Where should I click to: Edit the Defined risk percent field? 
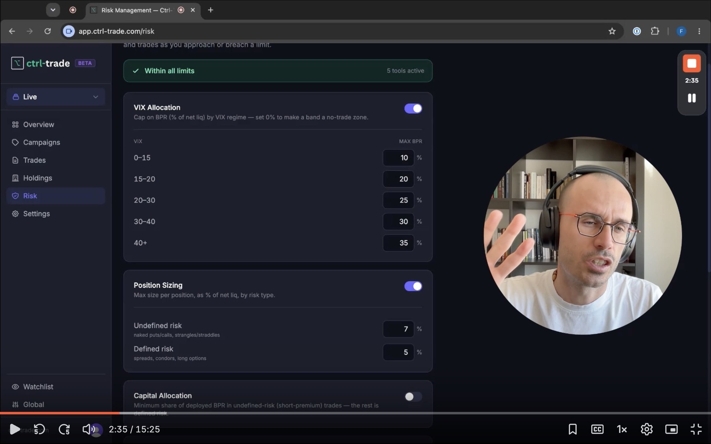click(x=398, y=352)
